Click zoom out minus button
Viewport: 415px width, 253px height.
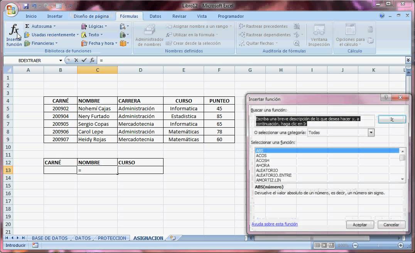355,245
